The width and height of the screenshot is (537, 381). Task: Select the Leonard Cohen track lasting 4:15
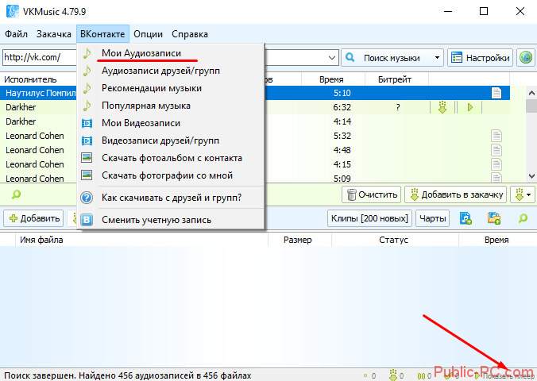point(255,164)
